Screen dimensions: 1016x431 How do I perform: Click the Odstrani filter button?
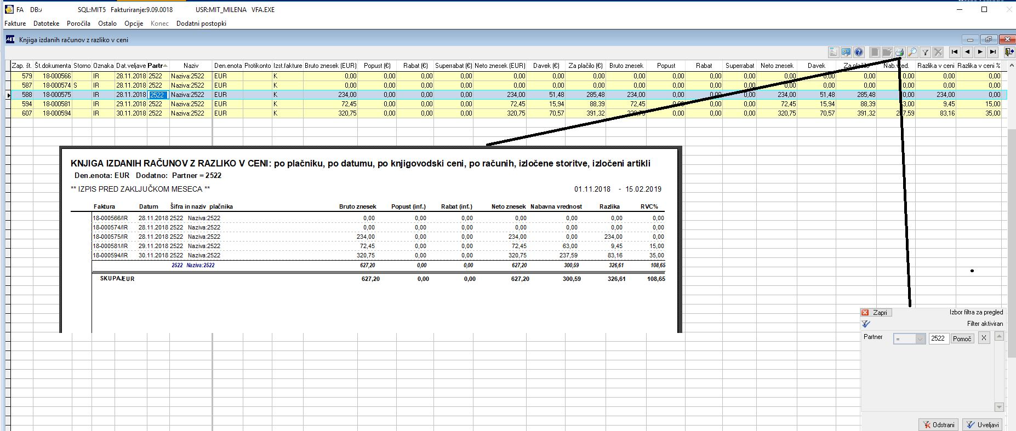[939, 425]
